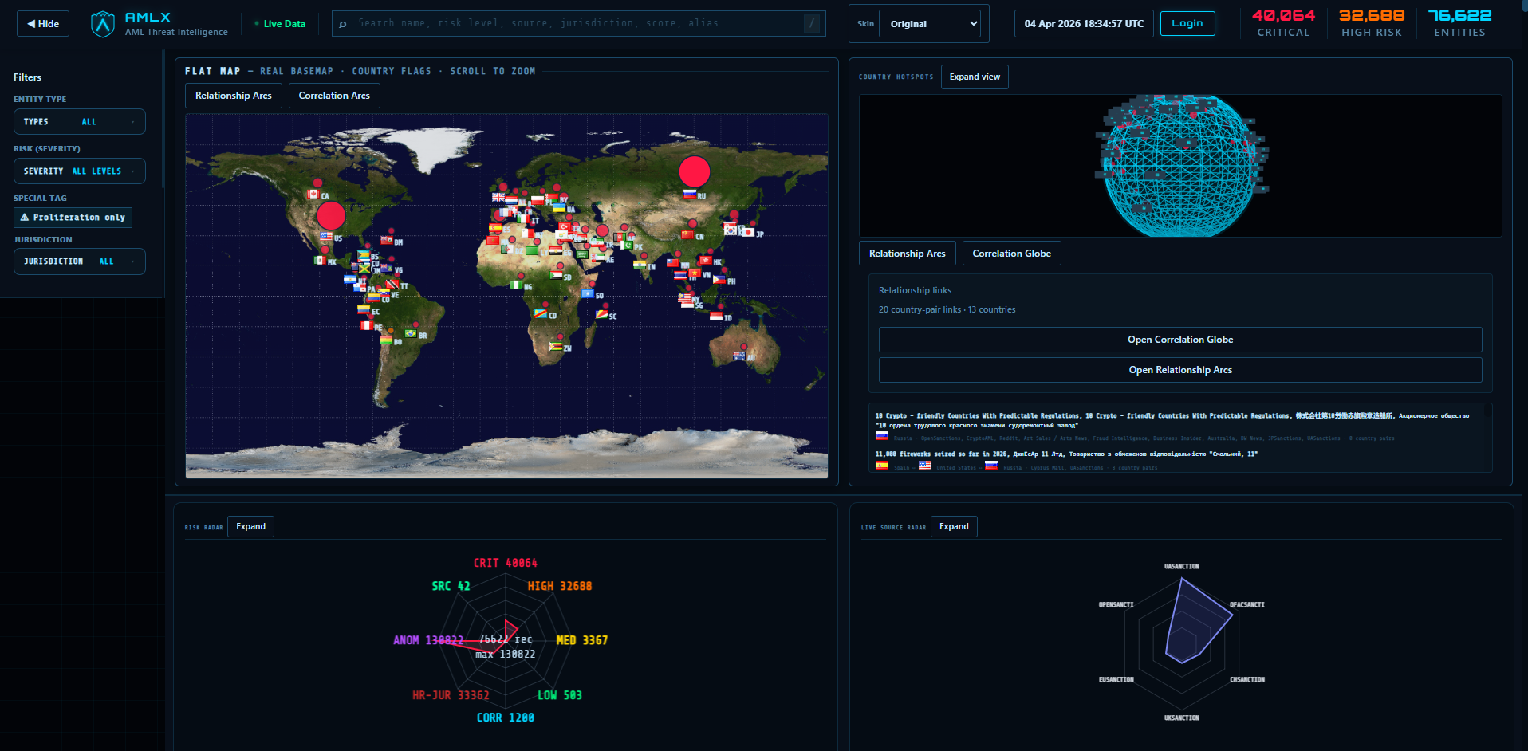Click the green Live Data indicator dot

coord(257,22)
